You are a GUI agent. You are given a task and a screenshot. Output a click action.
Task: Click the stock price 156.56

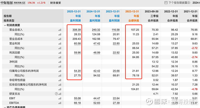point(31,3)
